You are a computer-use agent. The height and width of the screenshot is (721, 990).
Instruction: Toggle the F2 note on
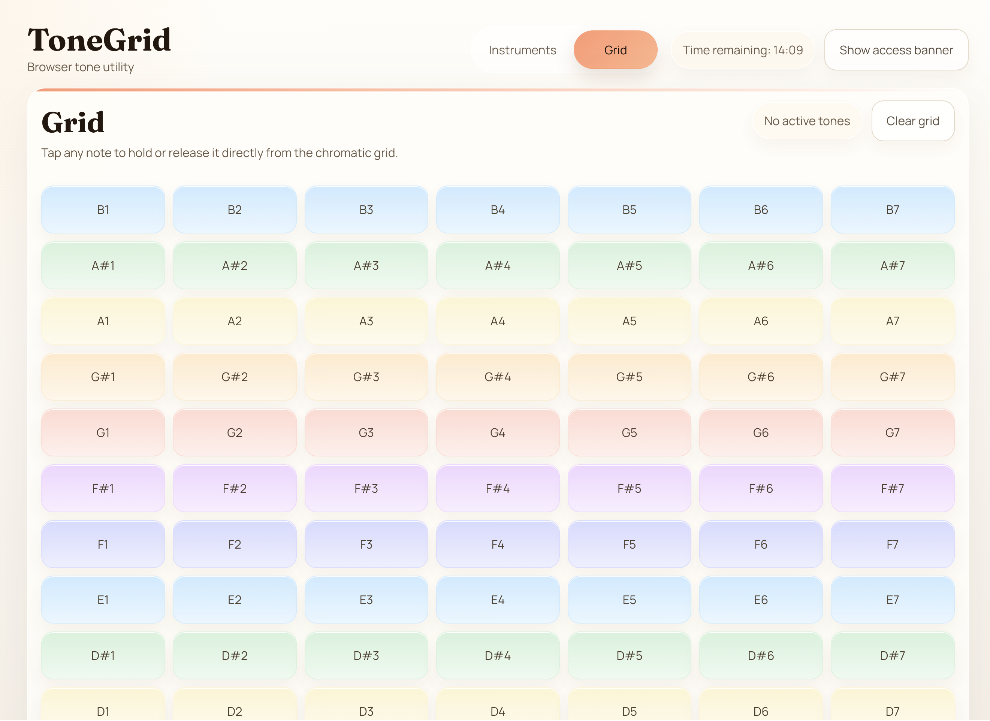point(235,544)
